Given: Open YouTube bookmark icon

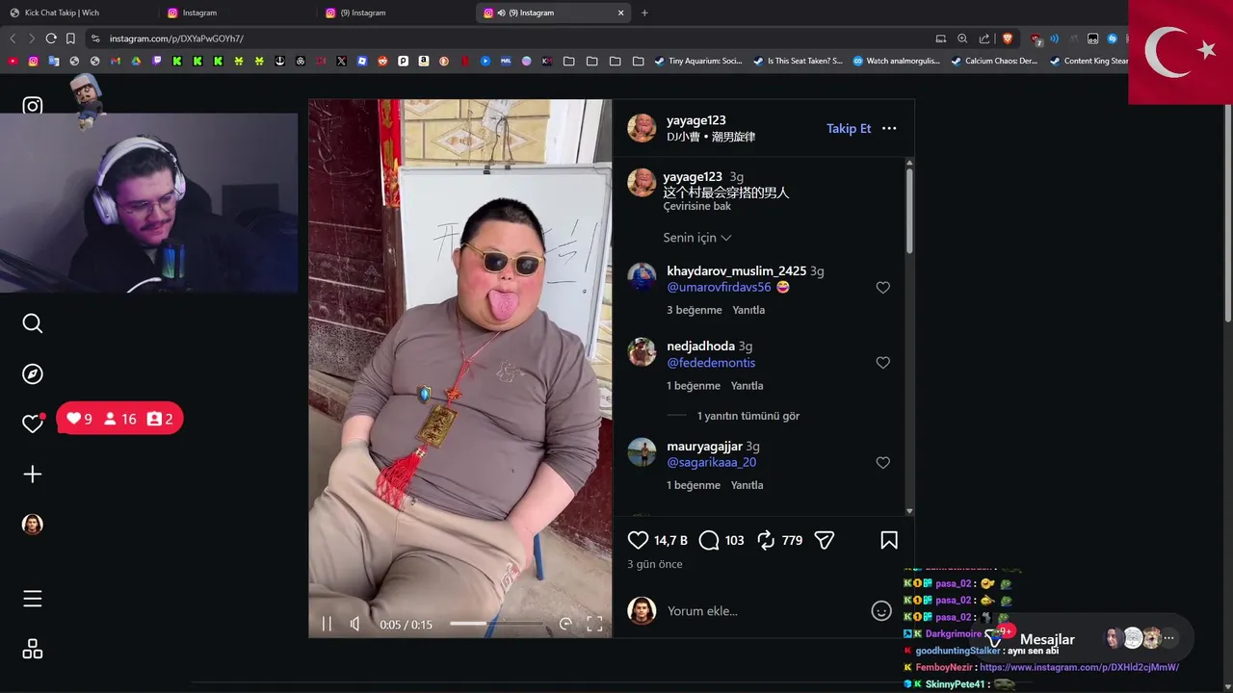Looking at the screenshot, I should 13,61.
